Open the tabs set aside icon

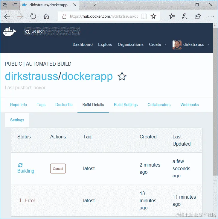coord(5,5)
